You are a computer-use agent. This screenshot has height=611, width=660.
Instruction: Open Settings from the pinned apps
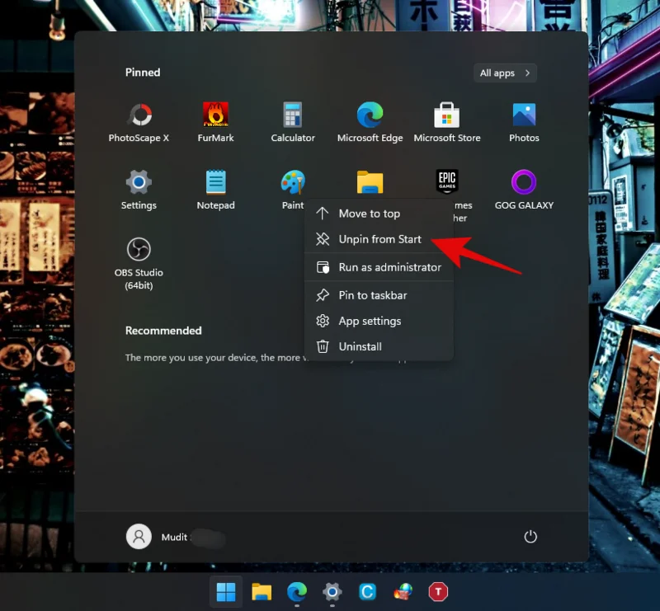pyautogui.click(x=139, y=183)
